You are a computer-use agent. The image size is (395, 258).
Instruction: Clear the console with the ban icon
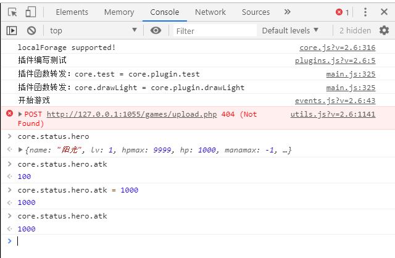(x=31, y=30)
